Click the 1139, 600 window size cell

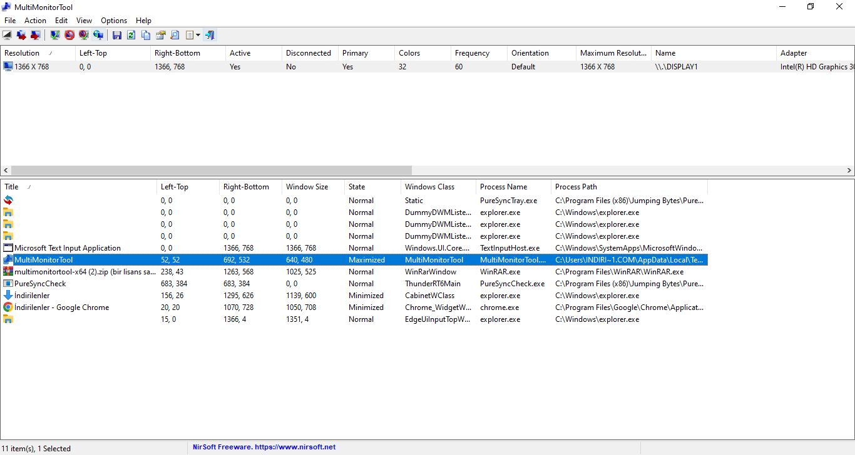(x=301, y=296)
